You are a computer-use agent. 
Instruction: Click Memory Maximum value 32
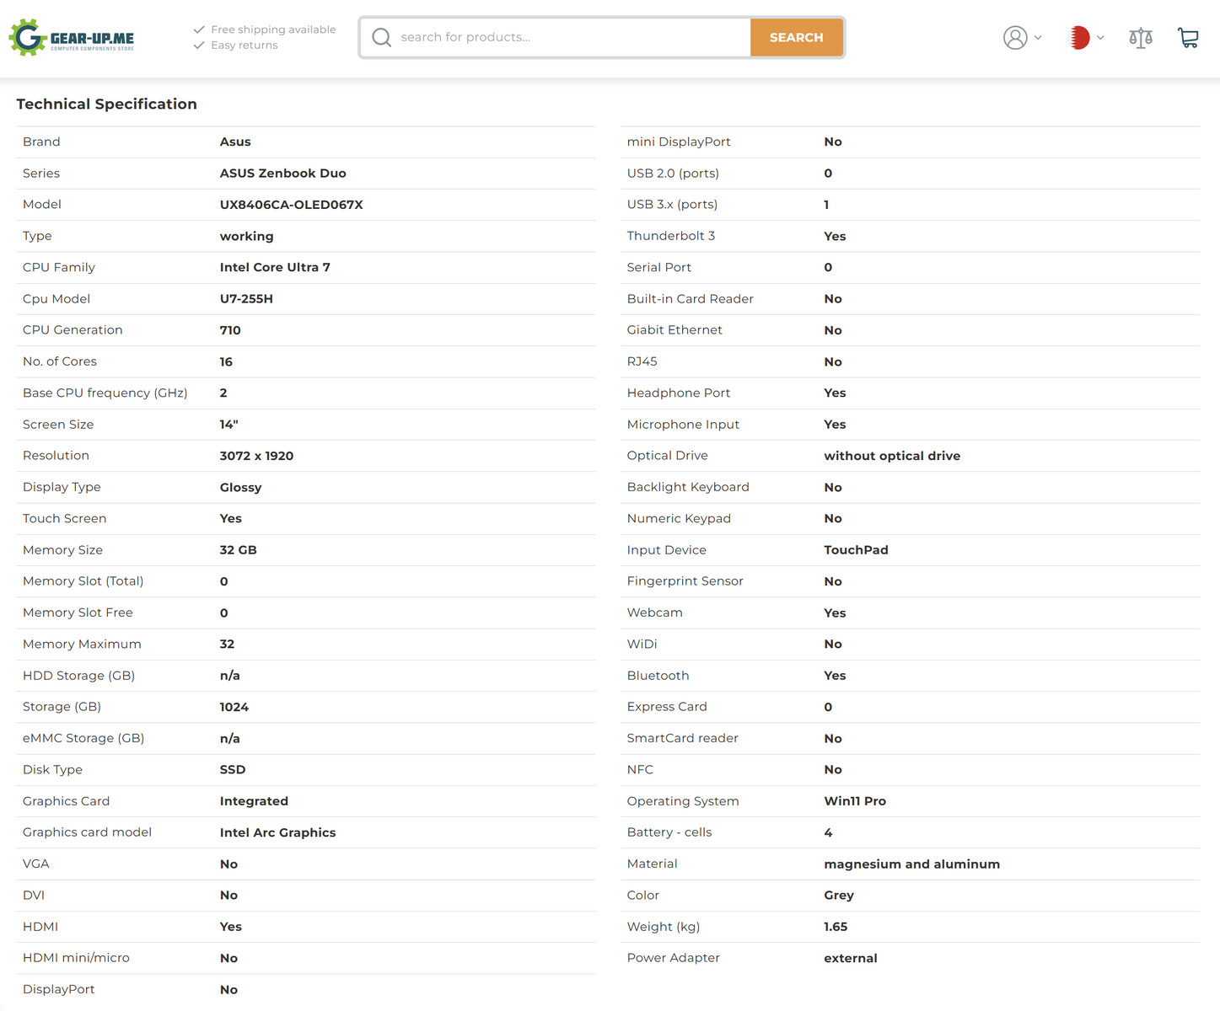(x=227, y=644)
